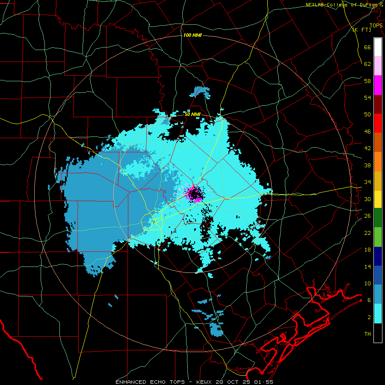
Task: Click the '30' legend value
Action: tap(367, 199)
